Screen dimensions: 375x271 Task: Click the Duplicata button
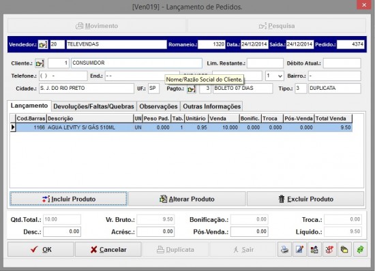click(x=175, y=249)
